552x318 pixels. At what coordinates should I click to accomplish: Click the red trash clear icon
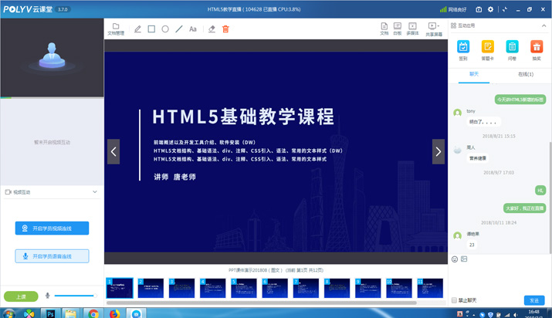tap(225, 29)
